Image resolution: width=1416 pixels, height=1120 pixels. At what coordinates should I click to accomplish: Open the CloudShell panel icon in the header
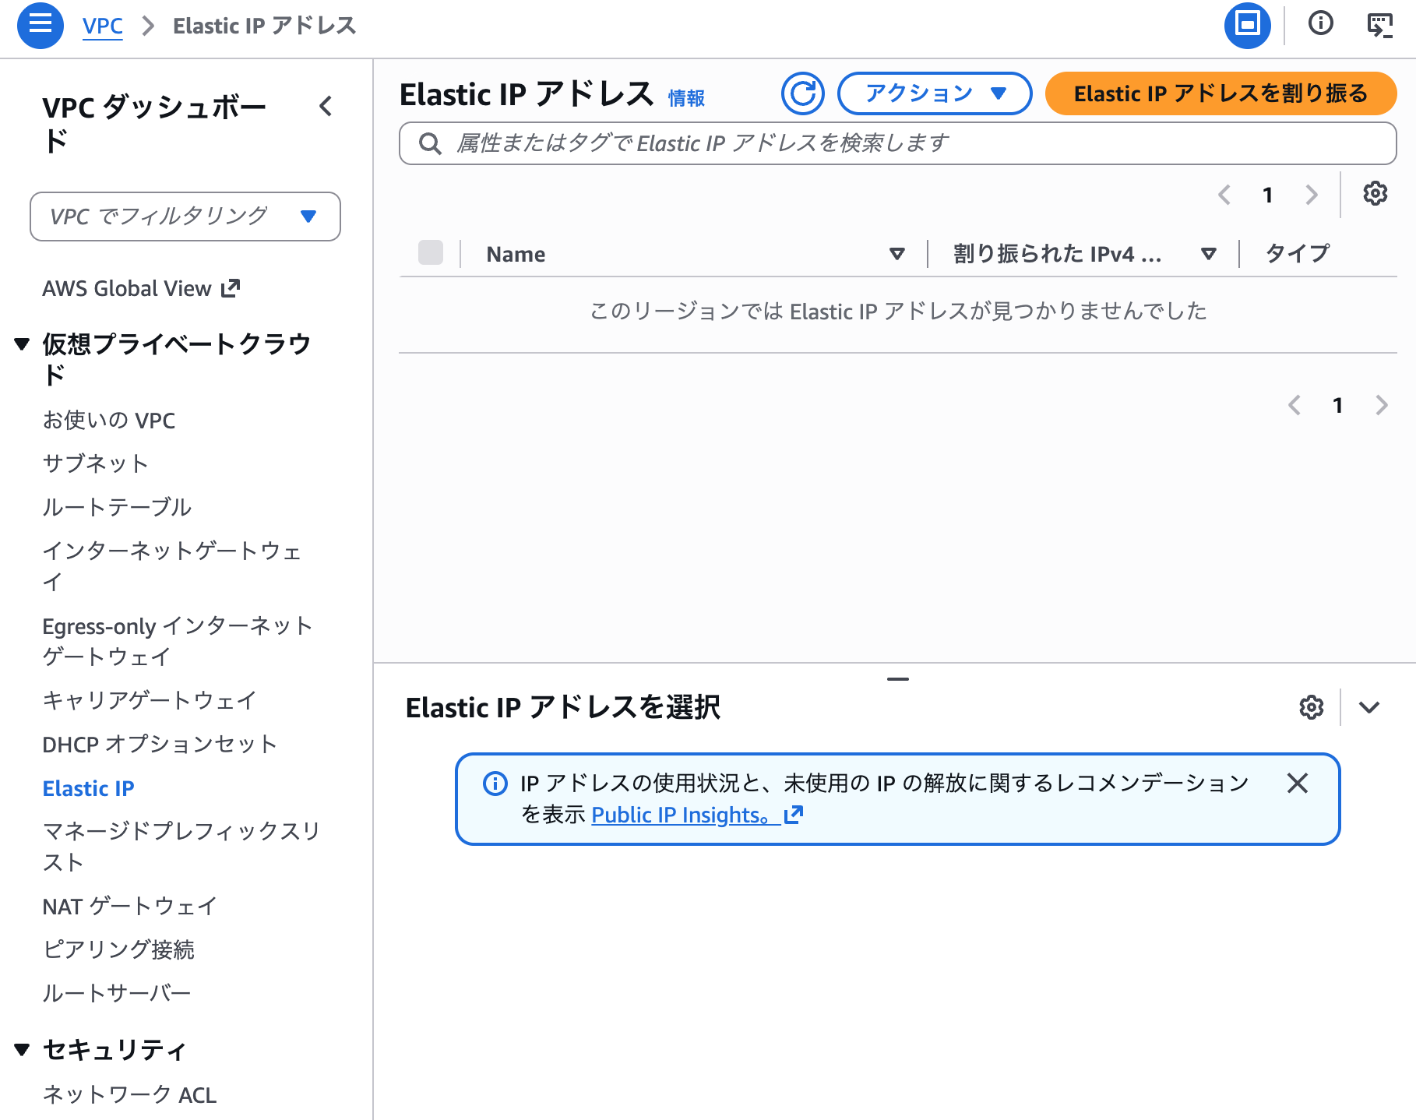click(1380, 25)
